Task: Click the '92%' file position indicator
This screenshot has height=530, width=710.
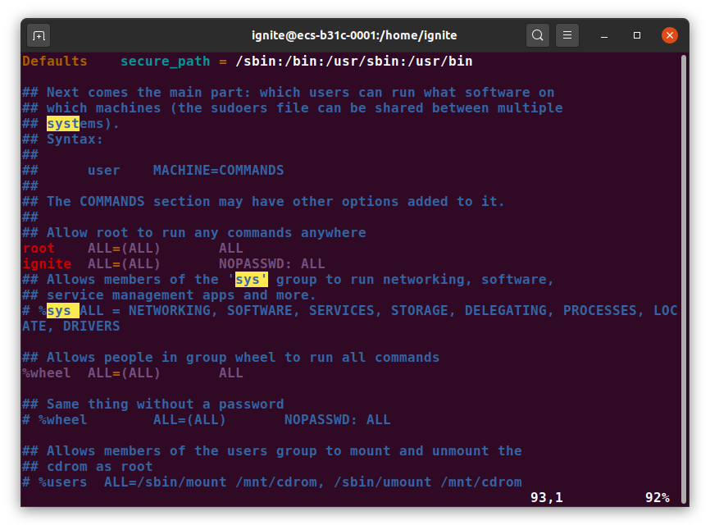Action: point(658,497)
